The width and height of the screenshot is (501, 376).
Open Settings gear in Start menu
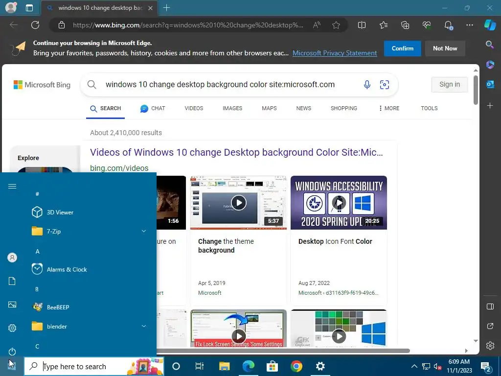point(12,328)
